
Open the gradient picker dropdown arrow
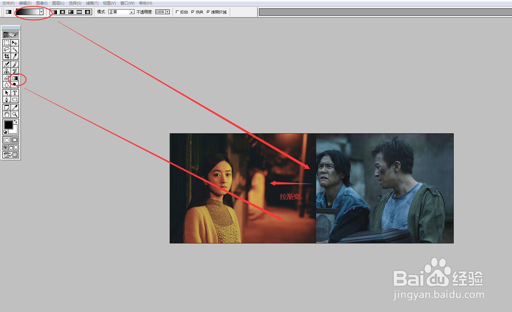point(42,12)
